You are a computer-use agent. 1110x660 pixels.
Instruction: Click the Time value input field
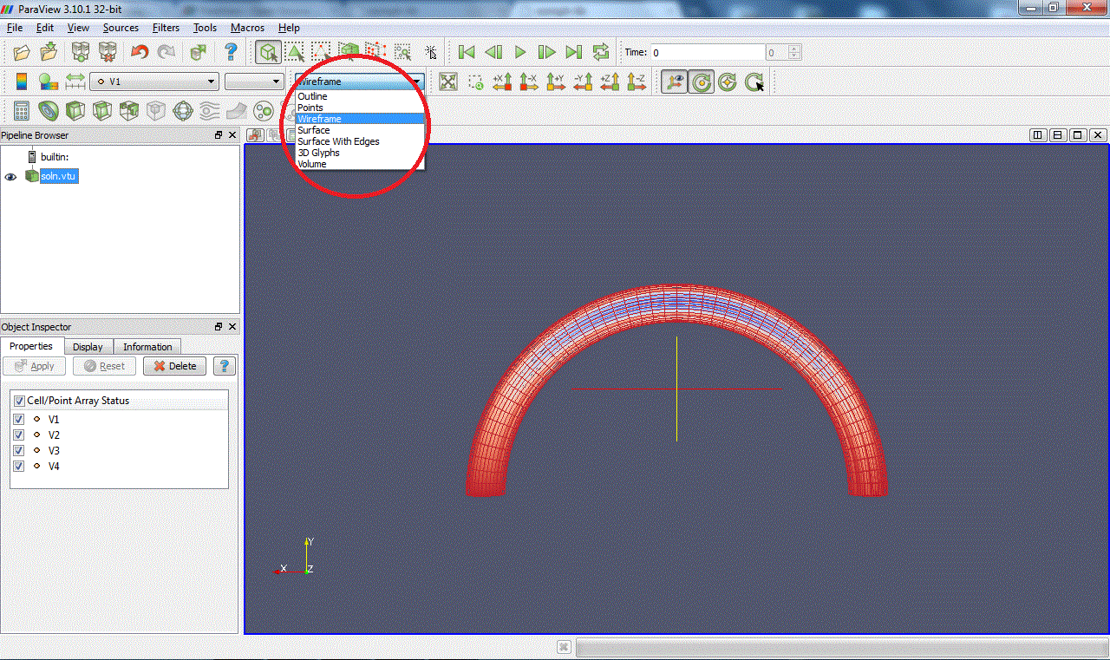tap(708, 52)
